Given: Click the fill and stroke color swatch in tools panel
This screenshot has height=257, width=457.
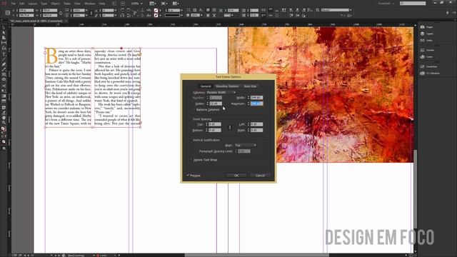Looking at the screenshot, I should (x=4, y=129).
